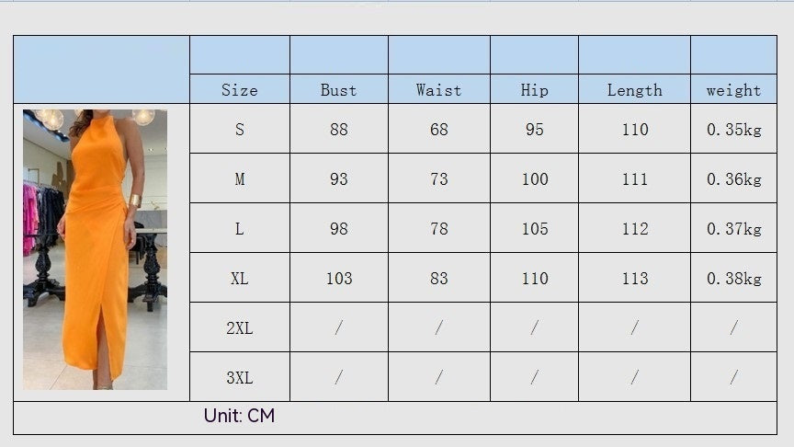Click the 0.35kg weight cell
The height and width of the screenshot is (447, 794).
pyautogui.click(x=733, y=130)
